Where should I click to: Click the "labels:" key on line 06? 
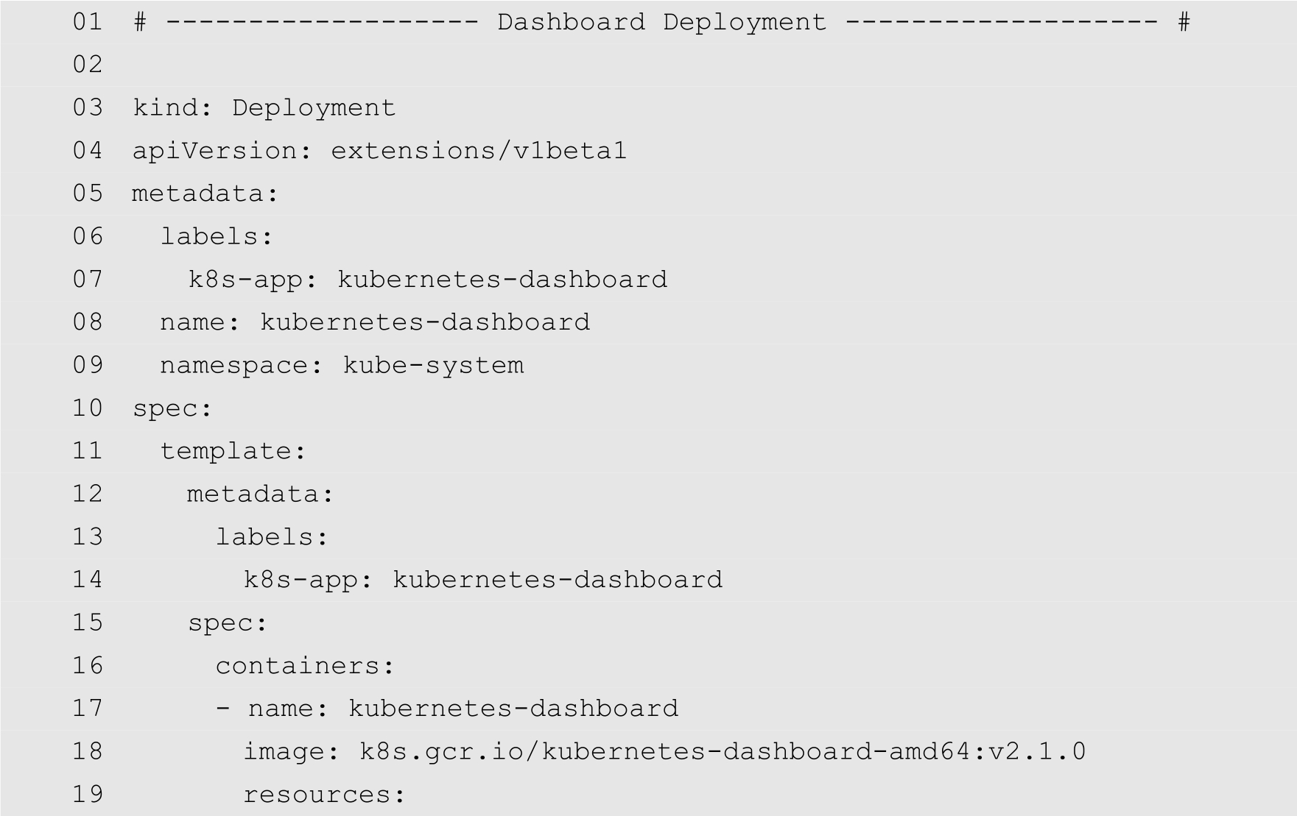point(217,237)
